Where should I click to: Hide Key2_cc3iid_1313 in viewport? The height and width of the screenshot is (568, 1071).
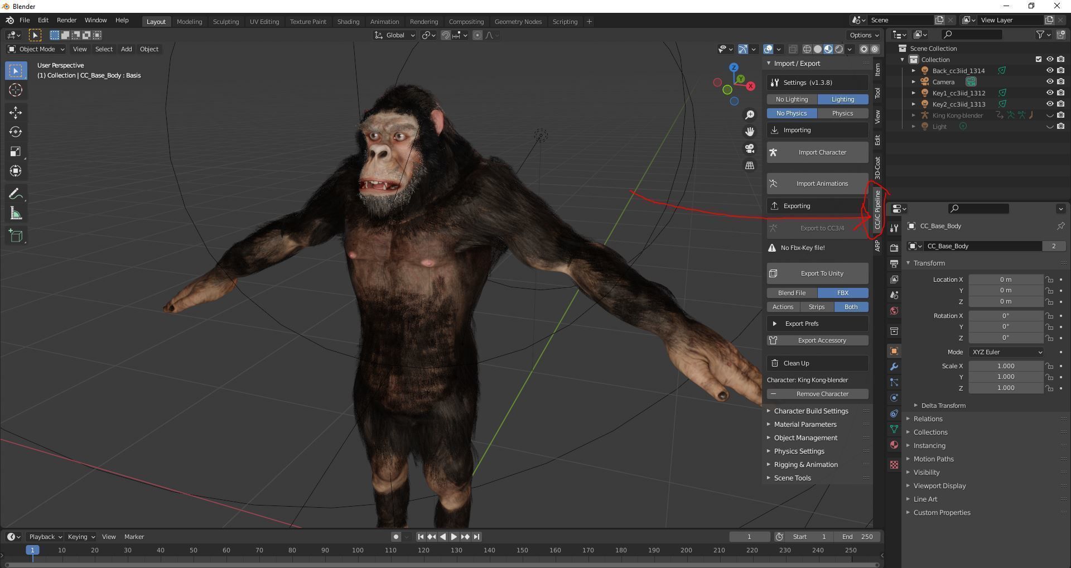coord(1049,104)
